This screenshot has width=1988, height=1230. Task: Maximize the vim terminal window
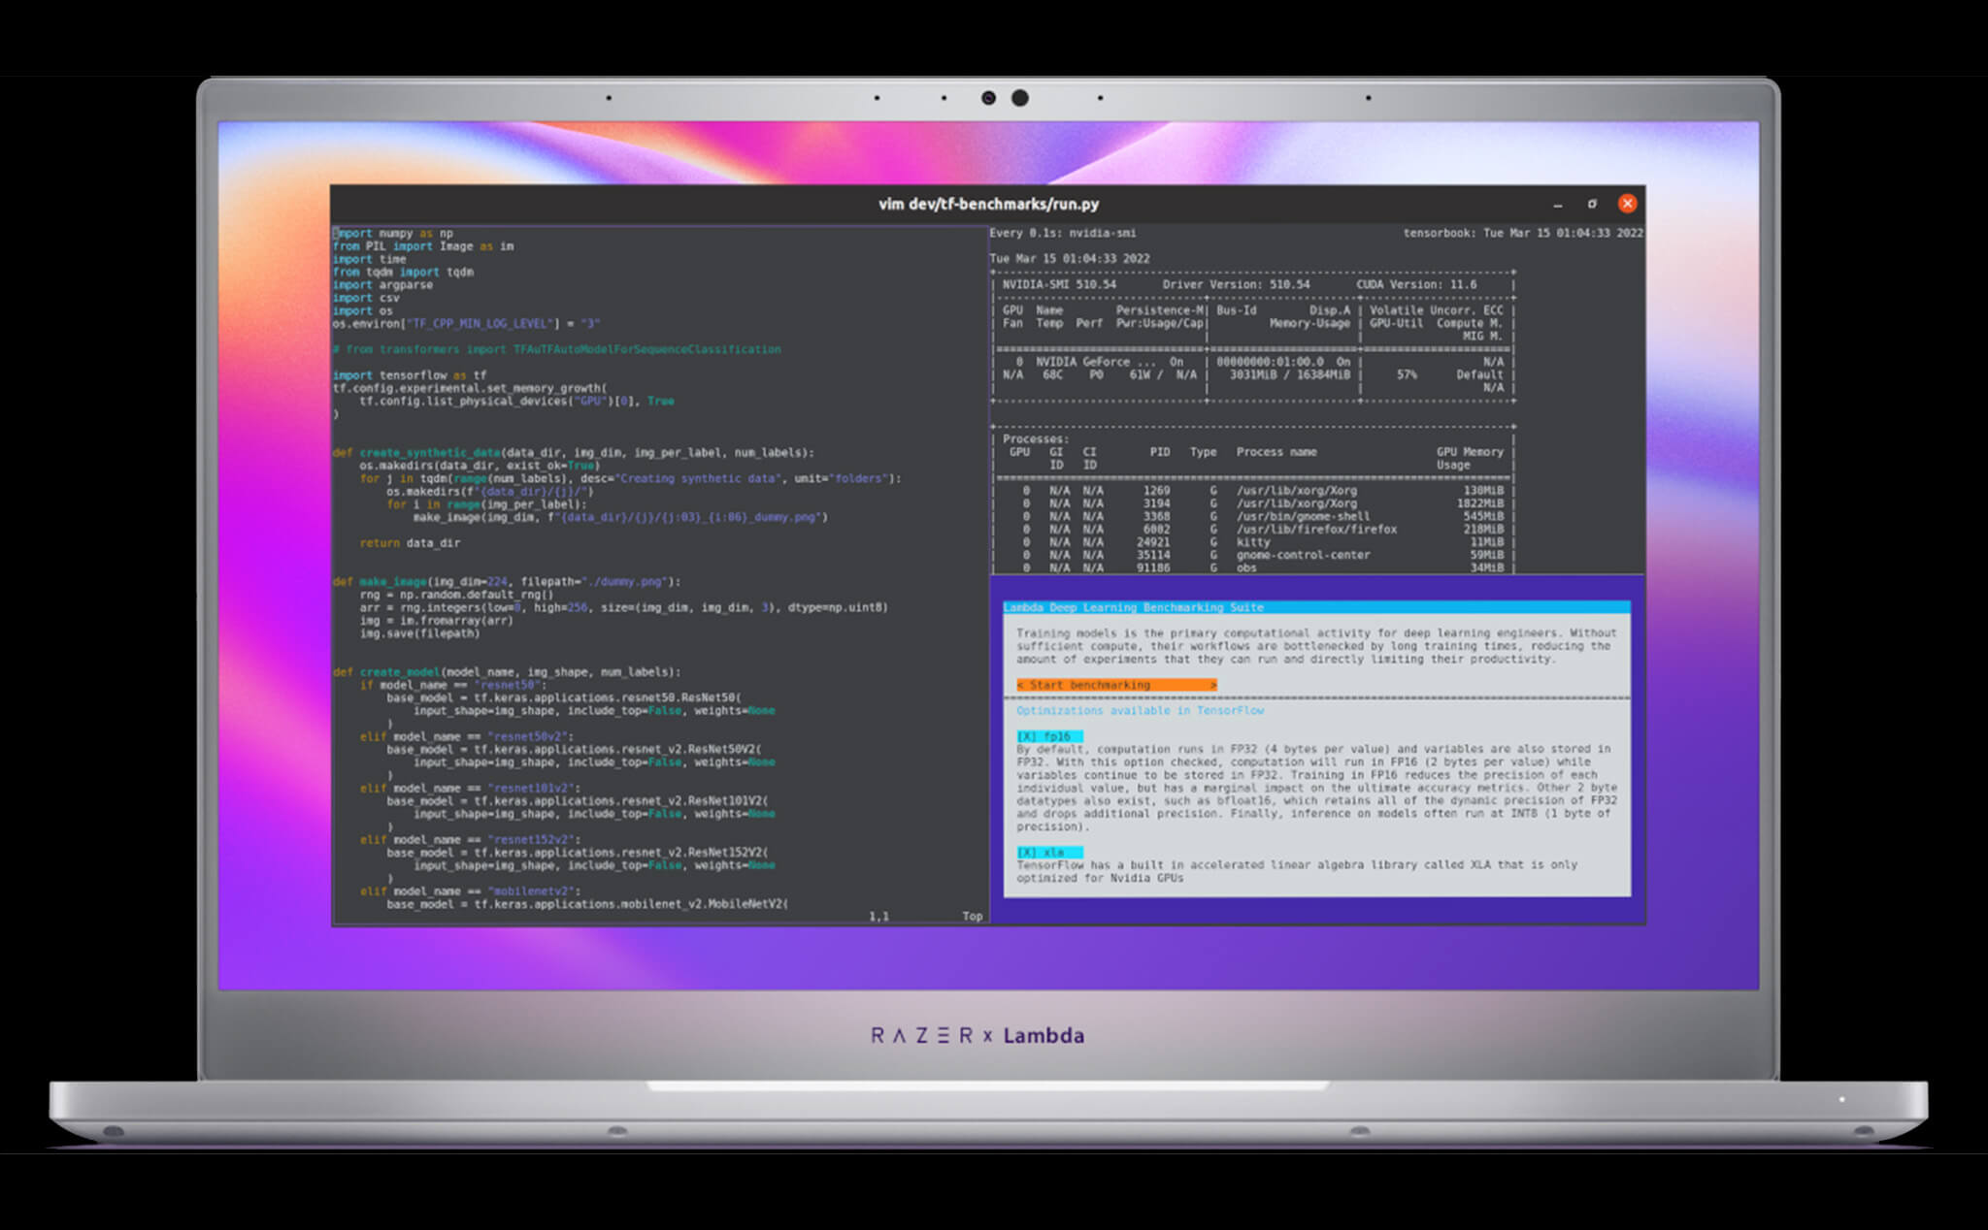[1592, 204]
